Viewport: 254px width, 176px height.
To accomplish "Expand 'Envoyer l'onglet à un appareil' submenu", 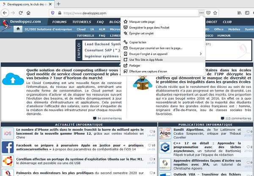I will click(x=163, y=54).
